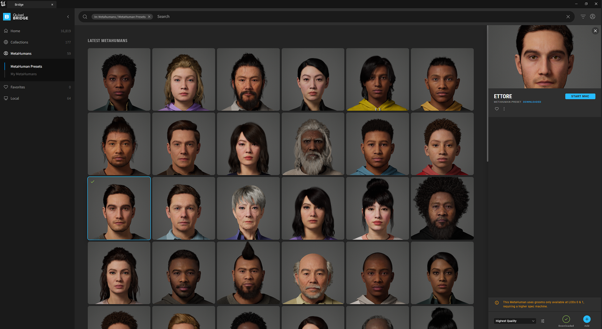Remove the MetaHuman Presets search filter chip

(149, 17)
